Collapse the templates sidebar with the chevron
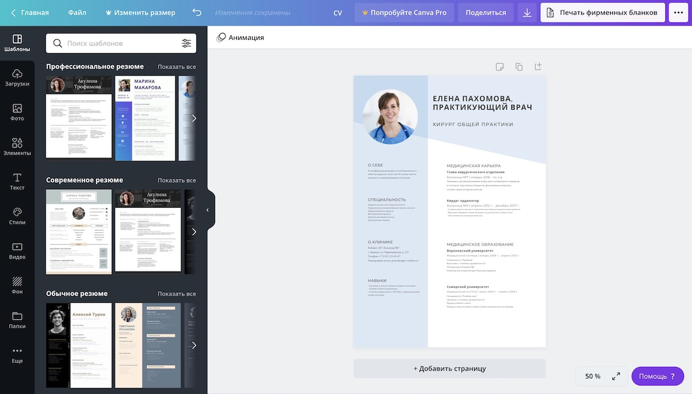692x394 pixels. tap(208, 210)
